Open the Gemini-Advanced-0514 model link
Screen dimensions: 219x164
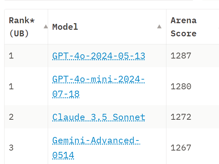click(96, 148)
